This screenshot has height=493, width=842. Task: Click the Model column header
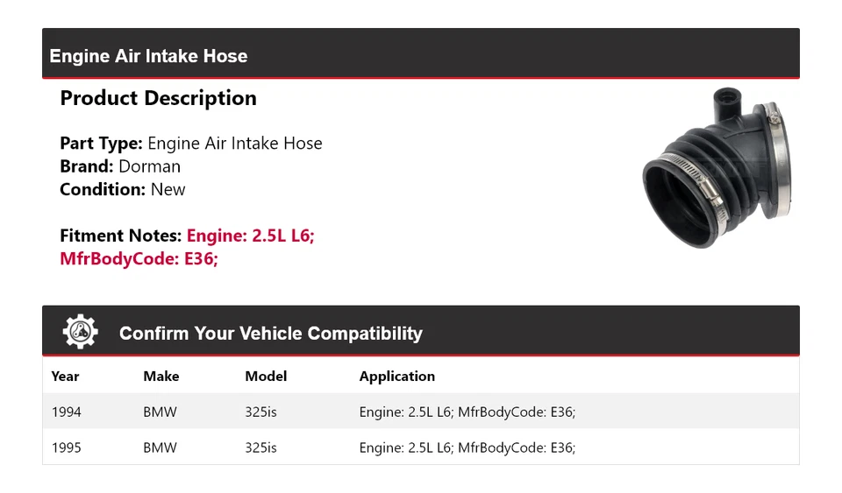point(266,377)
